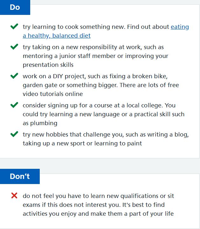Click the text 'as plumbing'
Screen dimensions: 200x229
(x=40, y=123)
